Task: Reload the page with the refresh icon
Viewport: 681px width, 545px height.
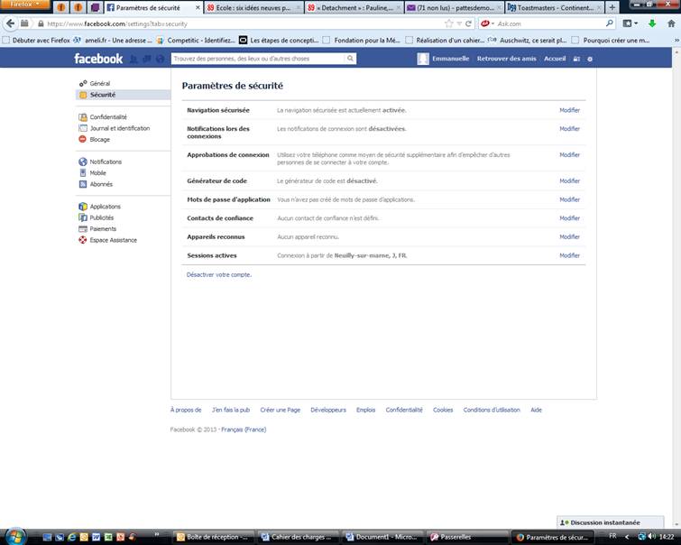Action: click(468, 23)
